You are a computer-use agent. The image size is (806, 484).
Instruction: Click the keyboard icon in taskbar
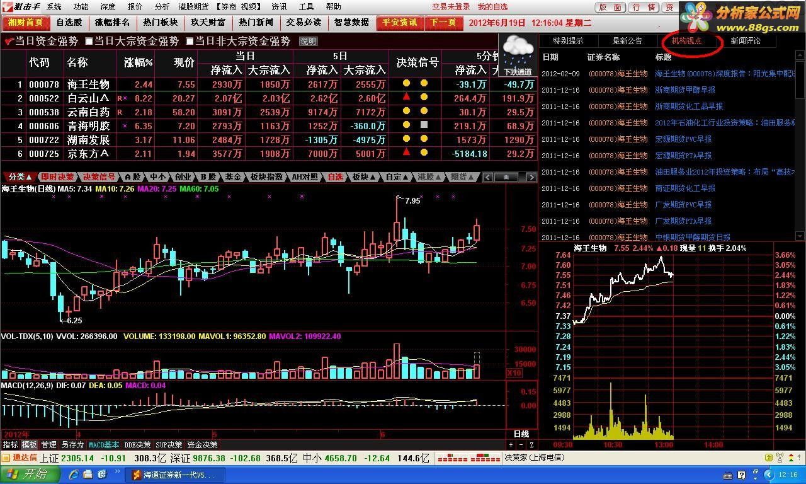[x=727, y=475]
